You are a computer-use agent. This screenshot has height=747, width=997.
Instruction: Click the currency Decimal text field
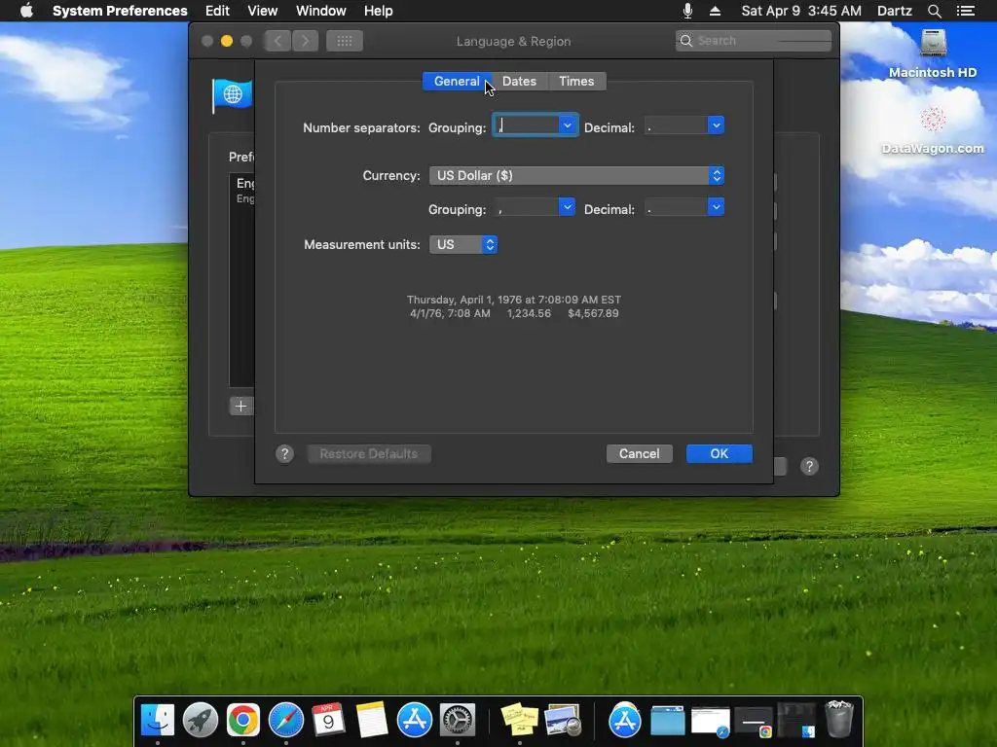677,207
